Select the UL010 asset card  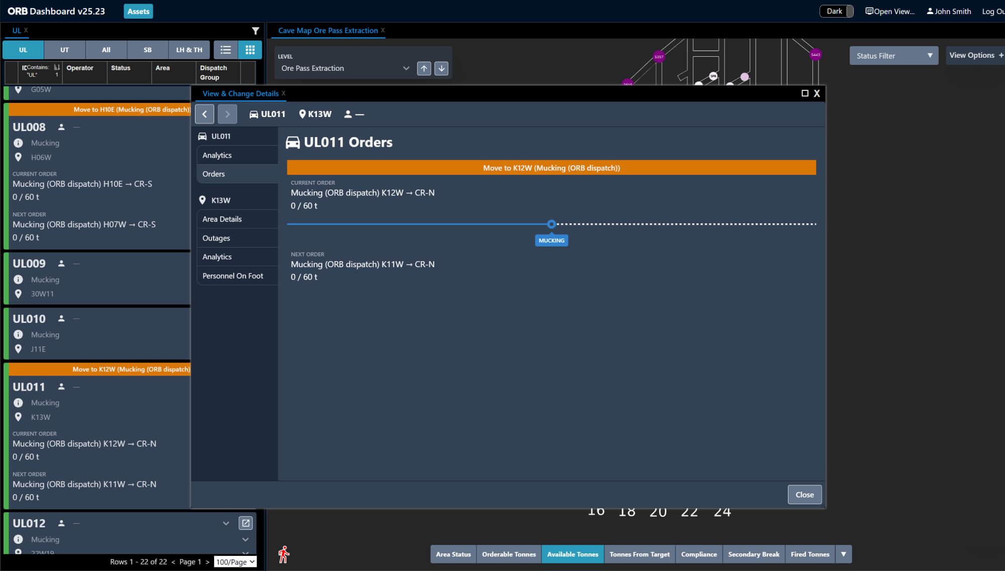(x=97, y=333)
